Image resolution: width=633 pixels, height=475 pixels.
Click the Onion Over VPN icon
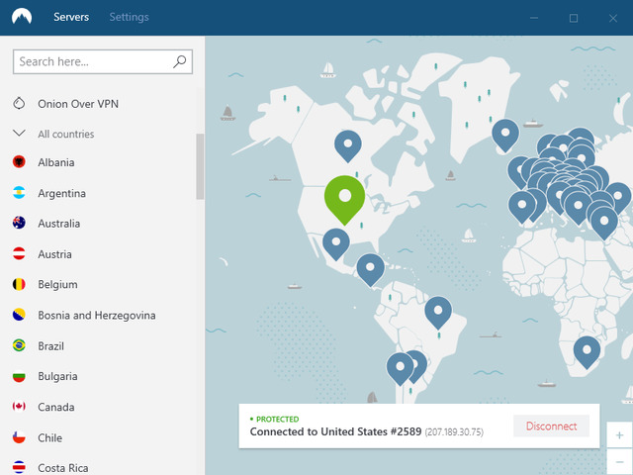[19, 103]
